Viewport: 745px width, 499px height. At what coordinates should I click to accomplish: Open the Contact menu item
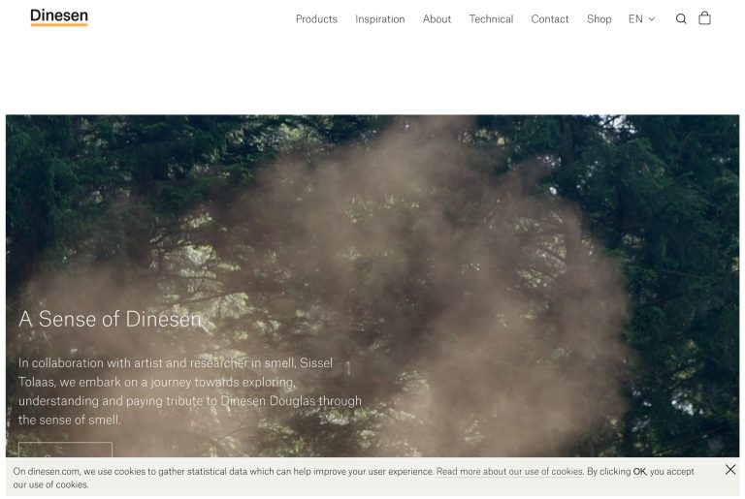tap(550, 19)
